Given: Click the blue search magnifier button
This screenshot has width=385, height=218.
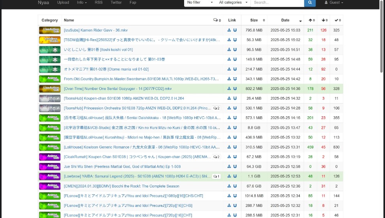Looking at the screenshot, I should pyautogui.click(x=309, y=3).
